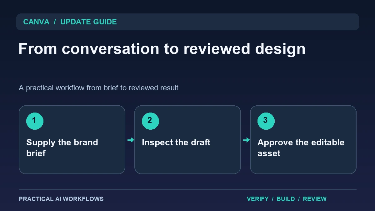
Task: Click the 'Approve the editable asset' card text
Action: click(x=301, y=148)
